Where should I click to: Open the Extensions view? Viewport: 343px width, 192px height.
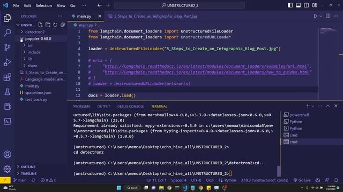[x=7, y=77]
